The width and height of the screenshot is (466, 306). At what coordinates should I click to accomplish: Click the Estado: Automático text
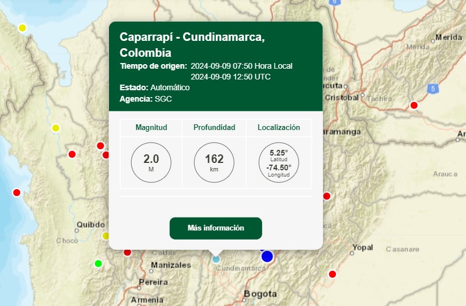pyautogui.click(x=154, y=87)
